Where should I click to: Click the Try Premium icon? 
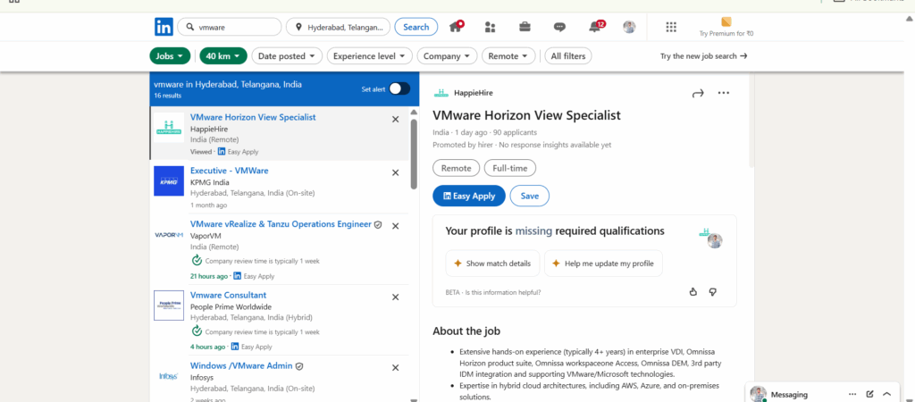click(726, 22)
